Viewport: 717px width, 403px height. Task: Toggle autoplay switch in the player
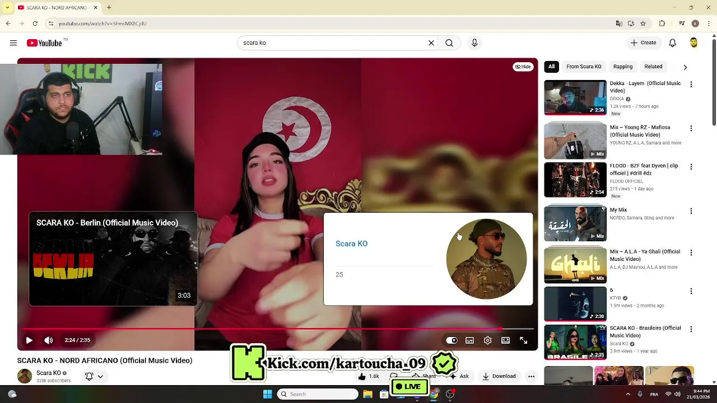point(451,340)
